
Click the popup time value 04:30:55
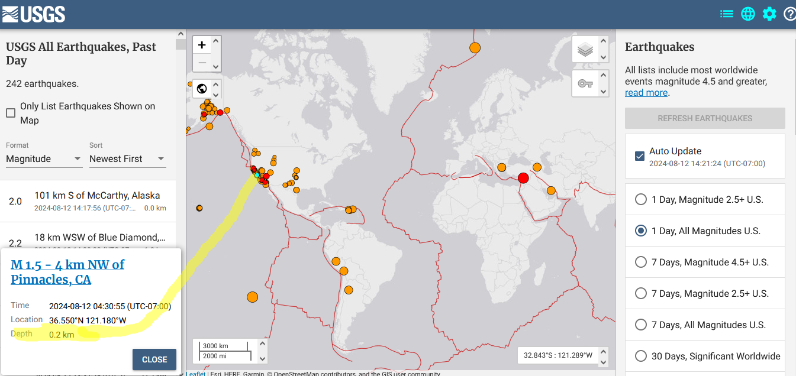(x=110, y=306)
